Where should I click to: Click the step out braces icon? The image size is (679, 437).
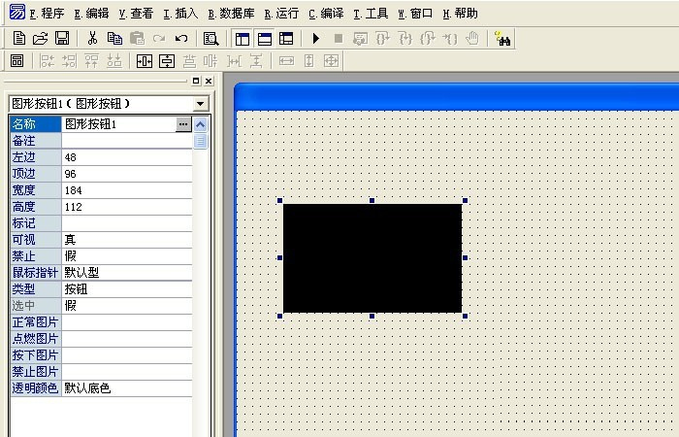coord(428,39)
